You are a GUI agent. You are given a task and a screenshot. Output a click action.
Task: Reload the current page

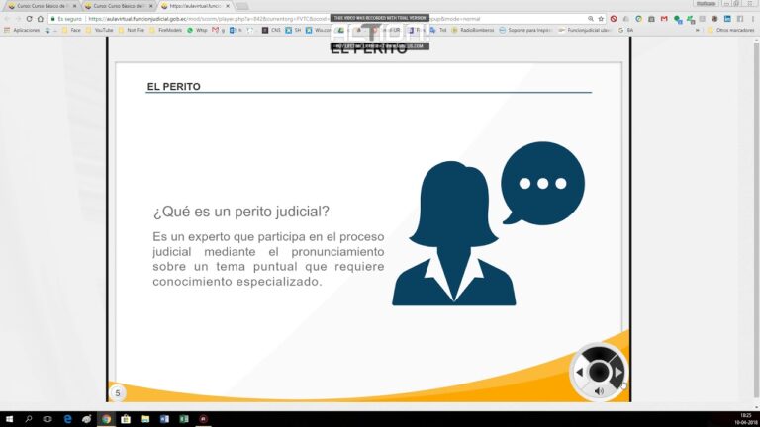coord(29,19)
